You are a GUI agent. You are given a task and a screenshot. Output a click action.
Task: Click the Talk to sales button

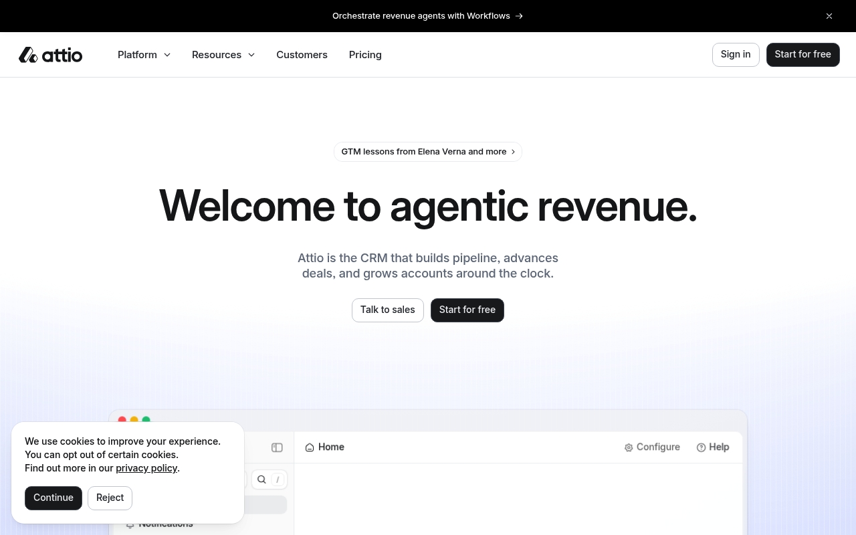coord(388,310)
